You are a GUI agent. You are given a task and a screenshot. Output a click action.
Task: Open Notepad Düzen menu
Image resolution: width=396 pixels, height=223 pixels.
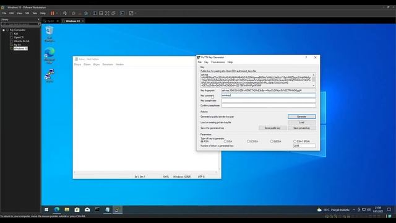click(87, 64)
